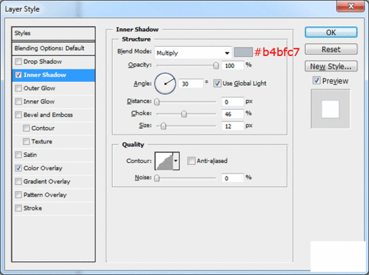Image resolution: width=369 pixels, height=275 pixels.
Task: Uncheck the Color Overlay checkbox
Action: click(18, 168)
